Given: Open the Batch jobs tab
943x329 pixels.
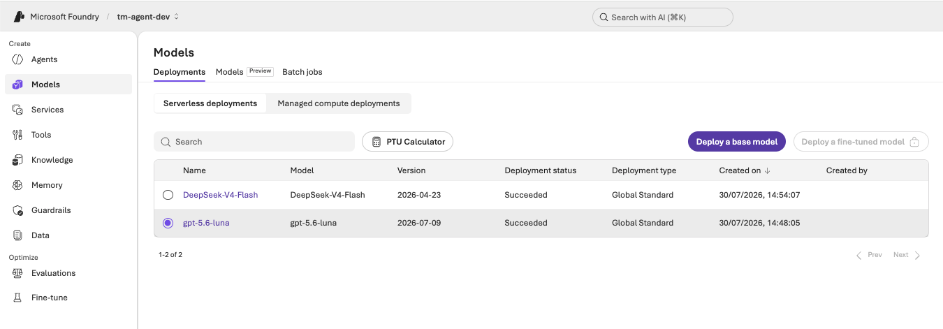Looking at the screenshot, I should (x=302, y=72).
